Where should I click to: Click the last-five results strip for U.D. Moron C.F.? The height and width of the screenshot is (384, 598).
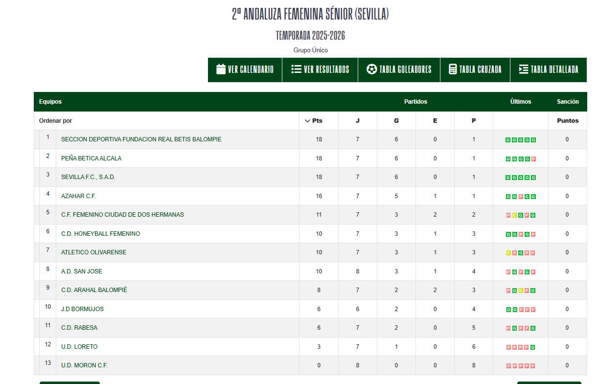coord(521,366)
